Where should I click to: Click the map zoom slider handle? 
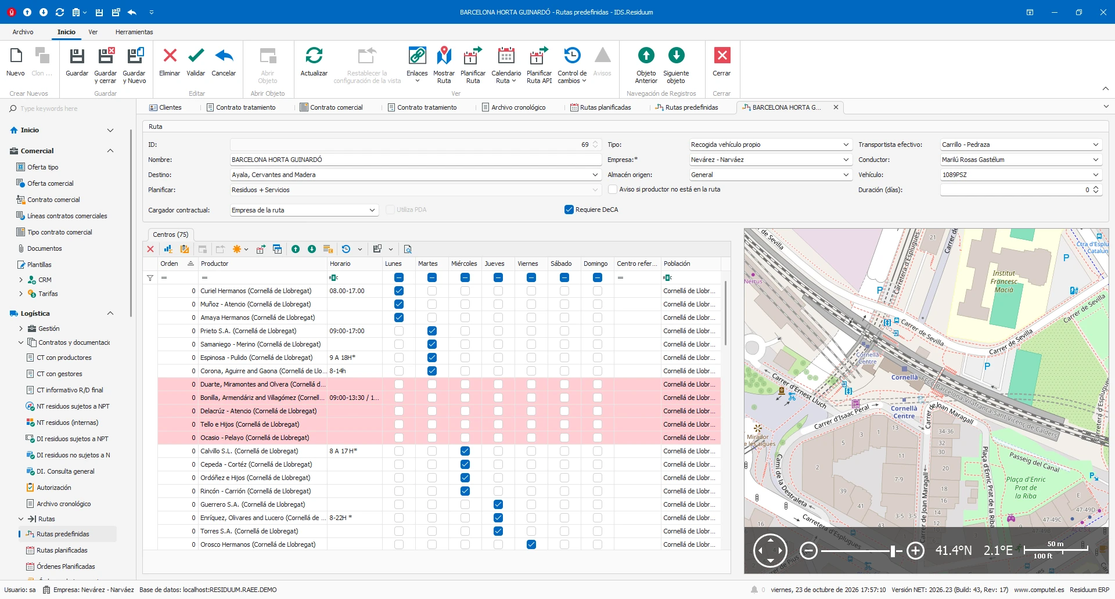[x=893, y=550]
